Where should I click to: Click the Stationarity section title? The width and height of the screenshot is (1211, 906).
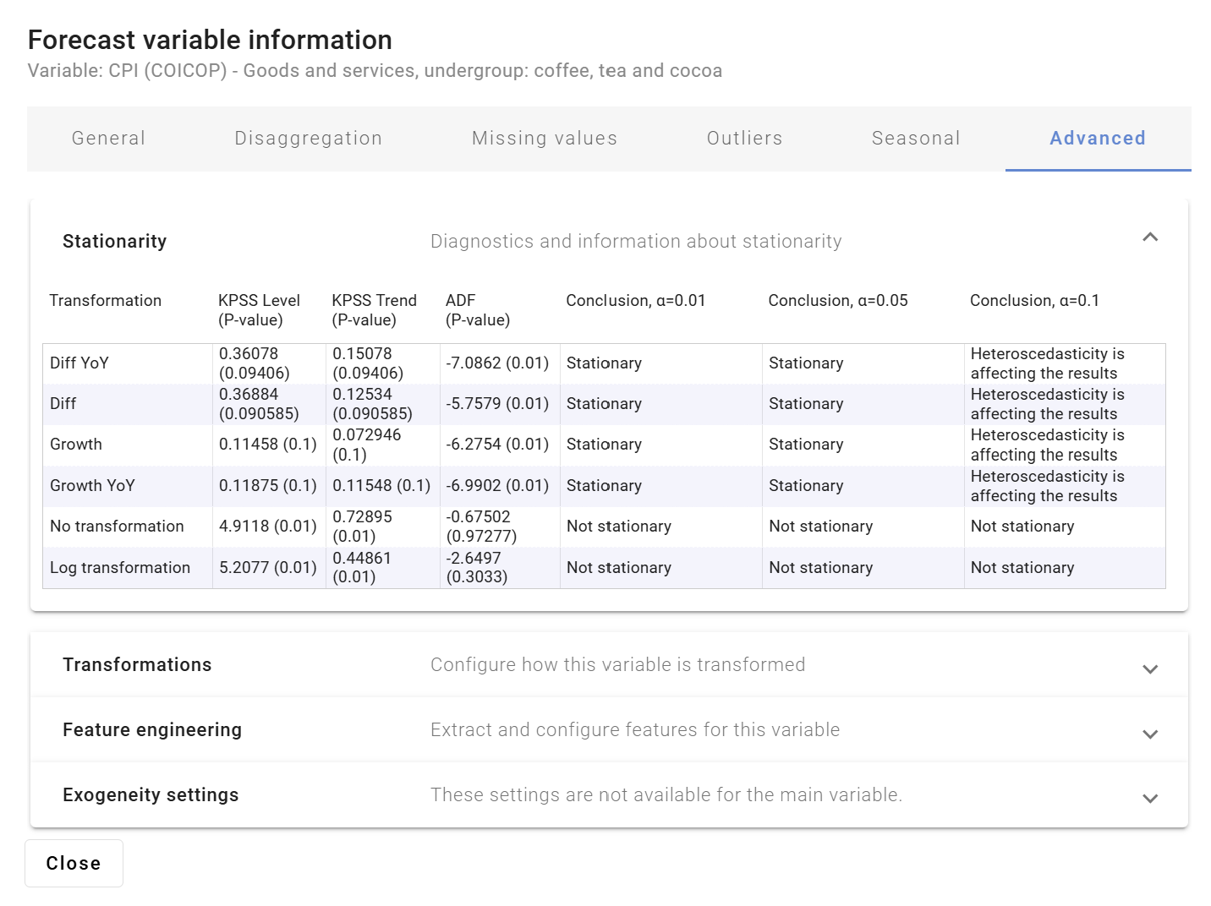114,242
